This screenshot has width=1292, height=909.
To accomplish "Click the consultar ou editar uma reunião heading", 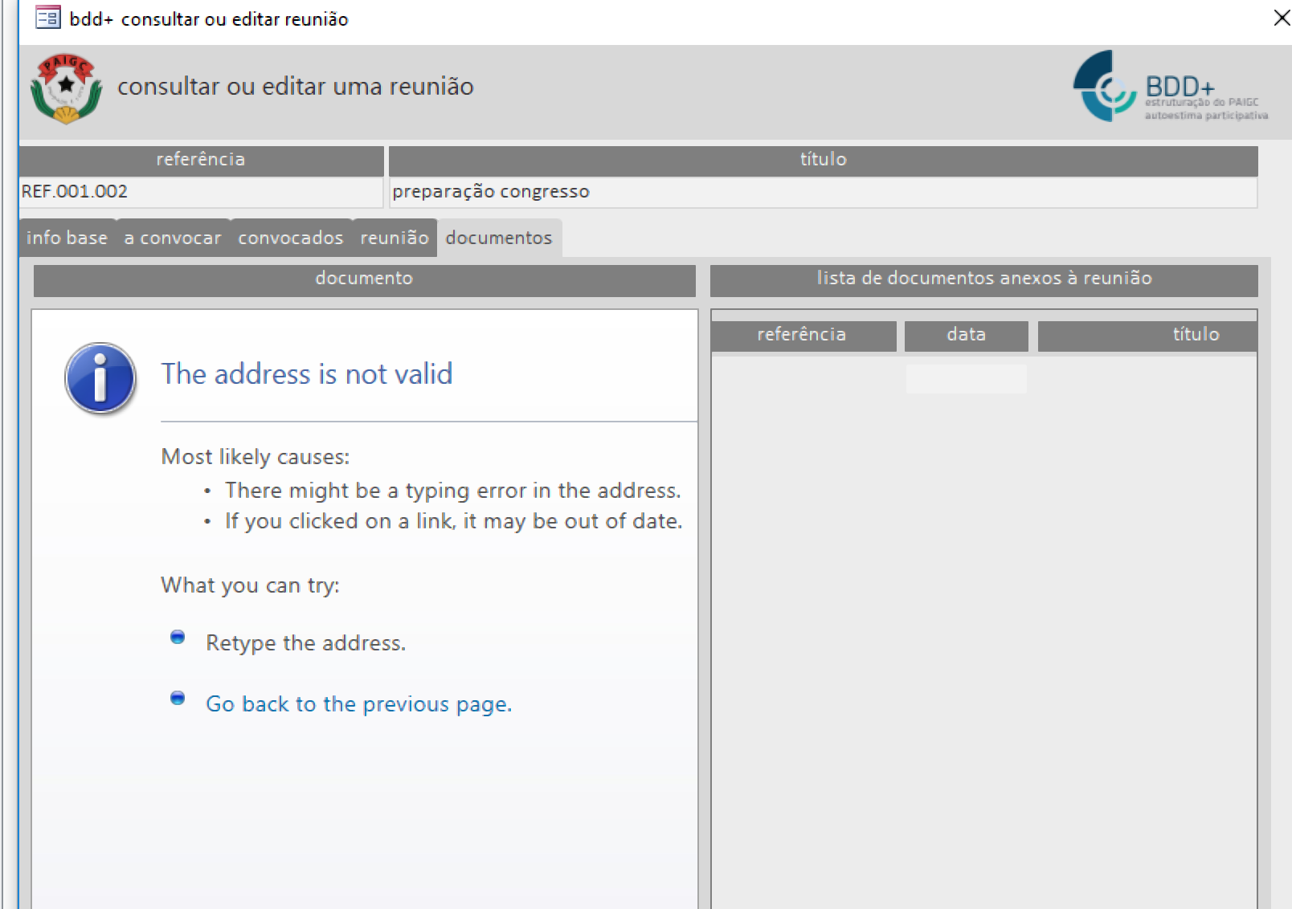I will point(296,87).
